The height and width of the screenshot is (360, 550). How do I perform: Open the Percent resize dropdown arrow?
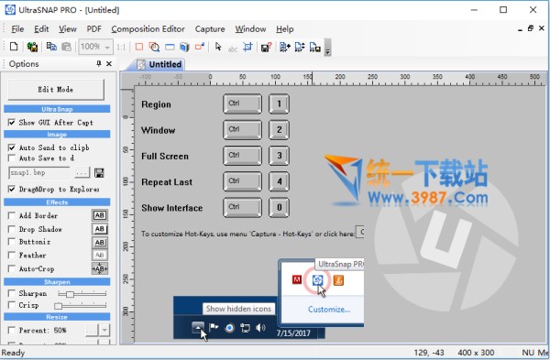[x=104, y=330]
